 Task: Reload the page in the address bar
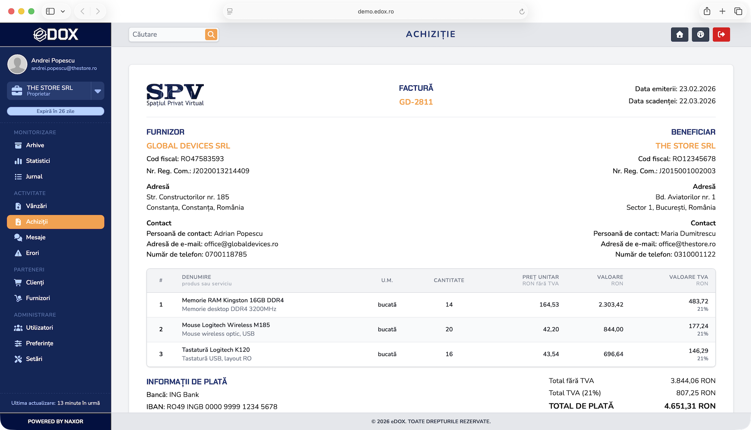pyautogui.click(x=521, y=11)
